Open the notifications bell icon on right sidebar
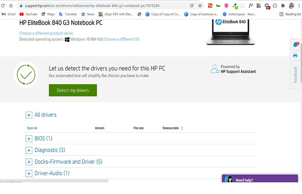 (x=296, y=45)
